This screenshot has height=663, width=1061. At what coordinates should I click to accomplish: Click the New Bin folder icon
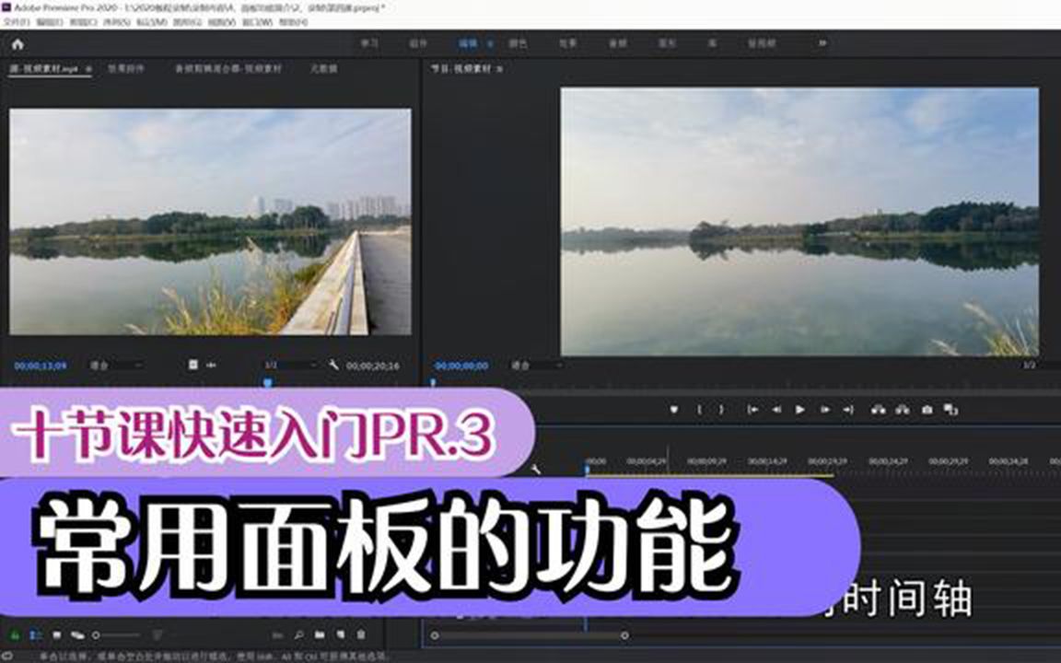tap(318, 633)
